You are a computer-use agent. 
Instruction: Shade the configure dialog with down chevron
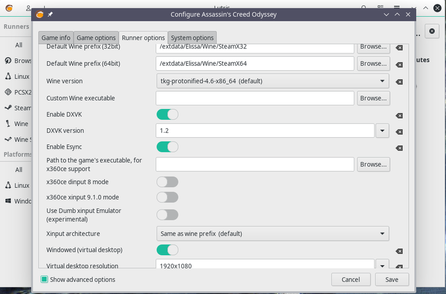tap(386, 15)
